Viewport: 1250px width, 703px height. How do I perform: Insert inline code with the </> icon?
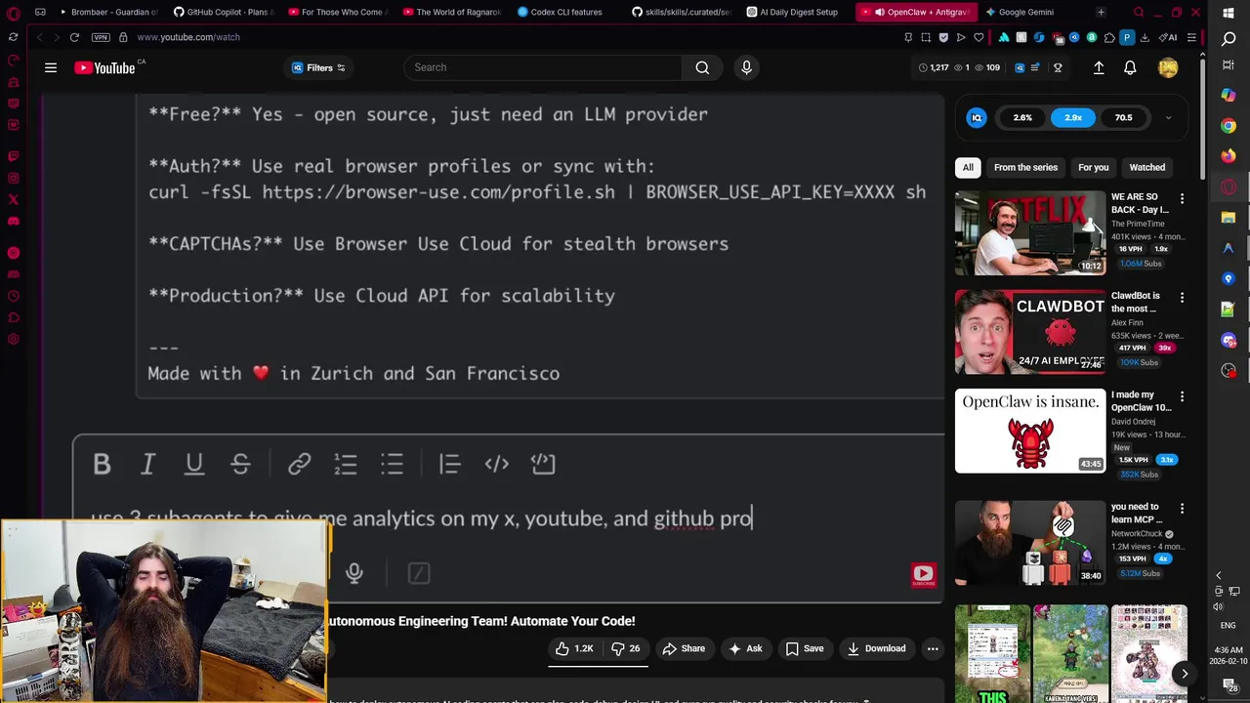497,464
